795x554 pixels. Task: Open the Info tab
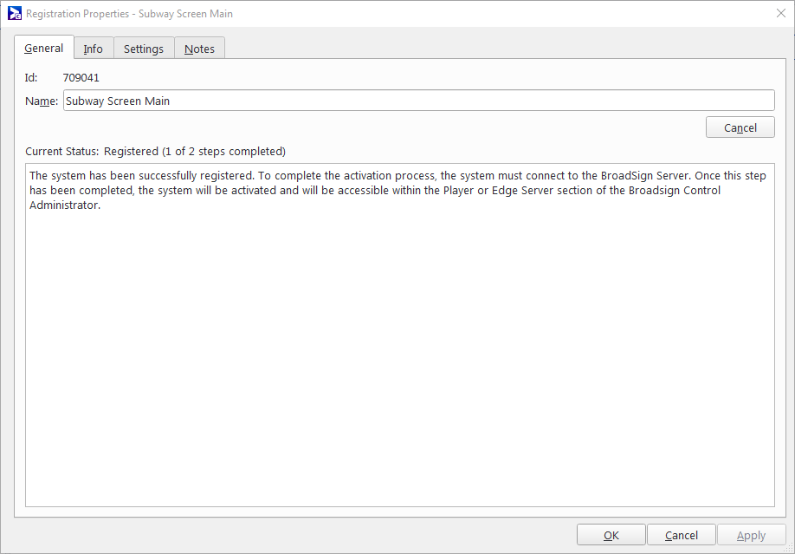pos(93,49)
